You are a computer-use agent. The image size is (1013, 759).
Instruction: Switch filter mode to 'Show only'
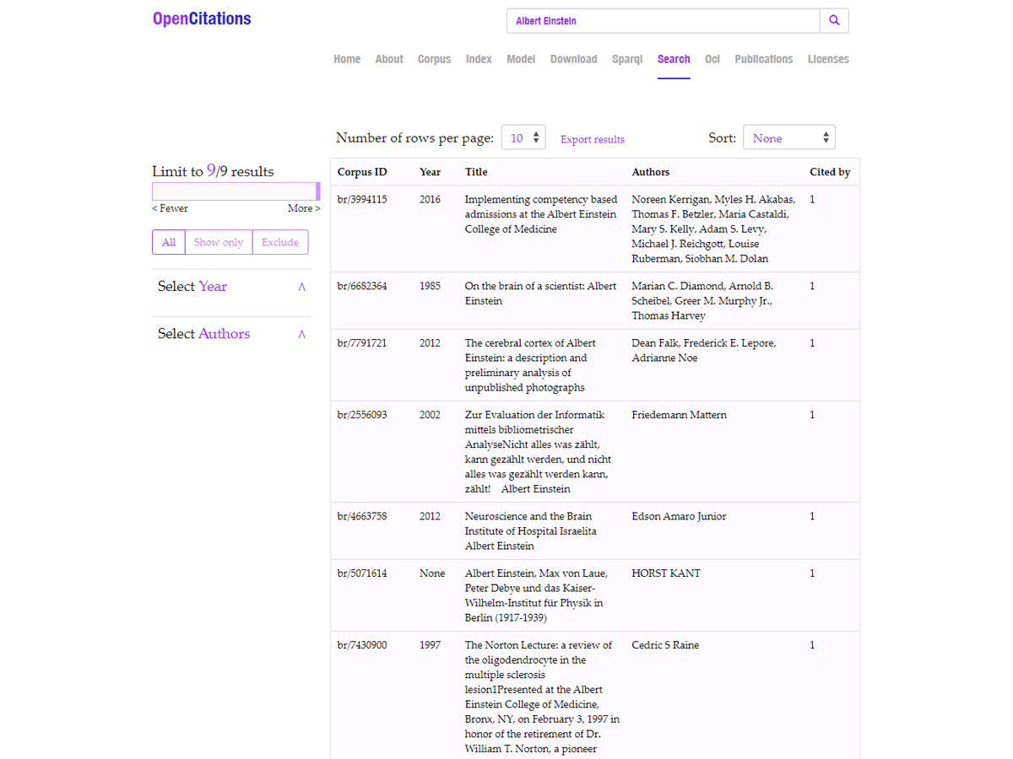click(x=218, y=242)
